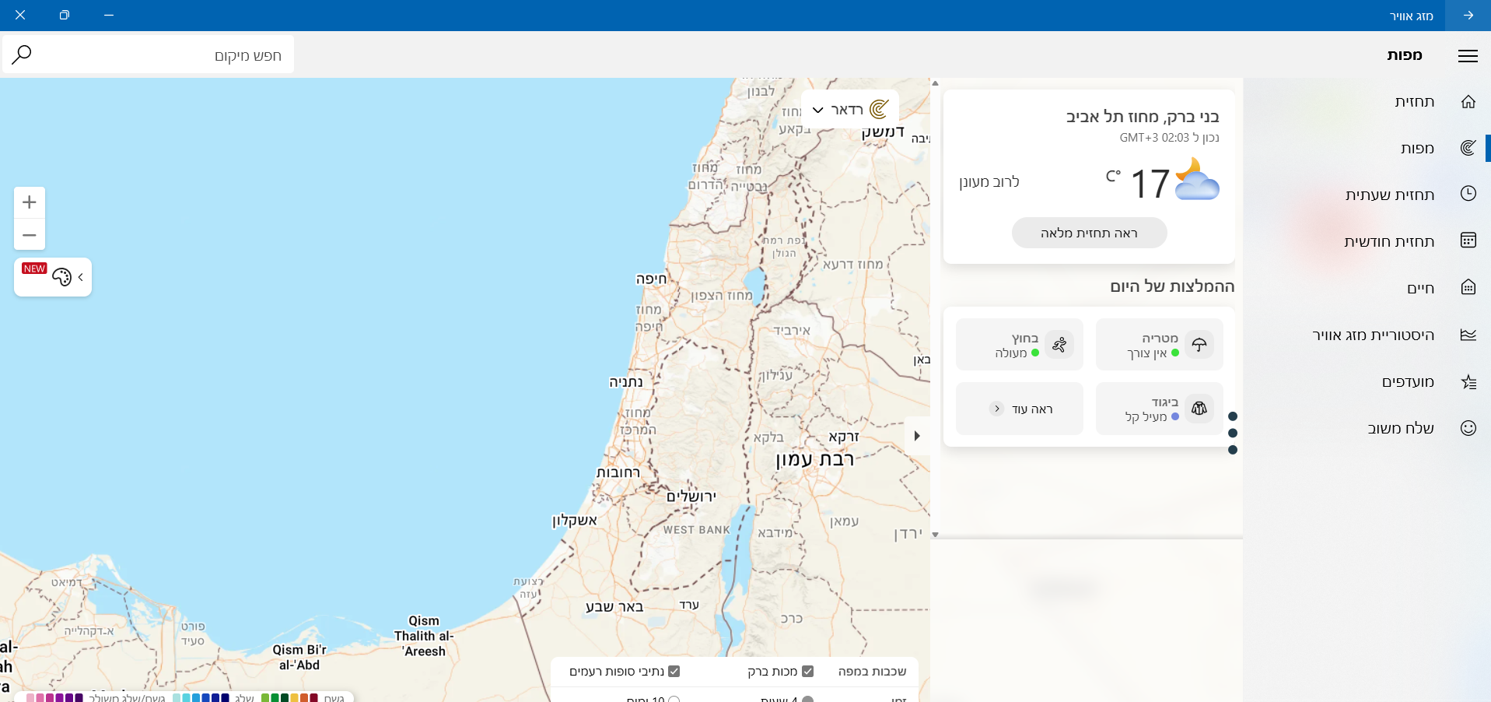Collapse the side panel with arrow
The image size is (1491, 702).
(x=917, y=436)
